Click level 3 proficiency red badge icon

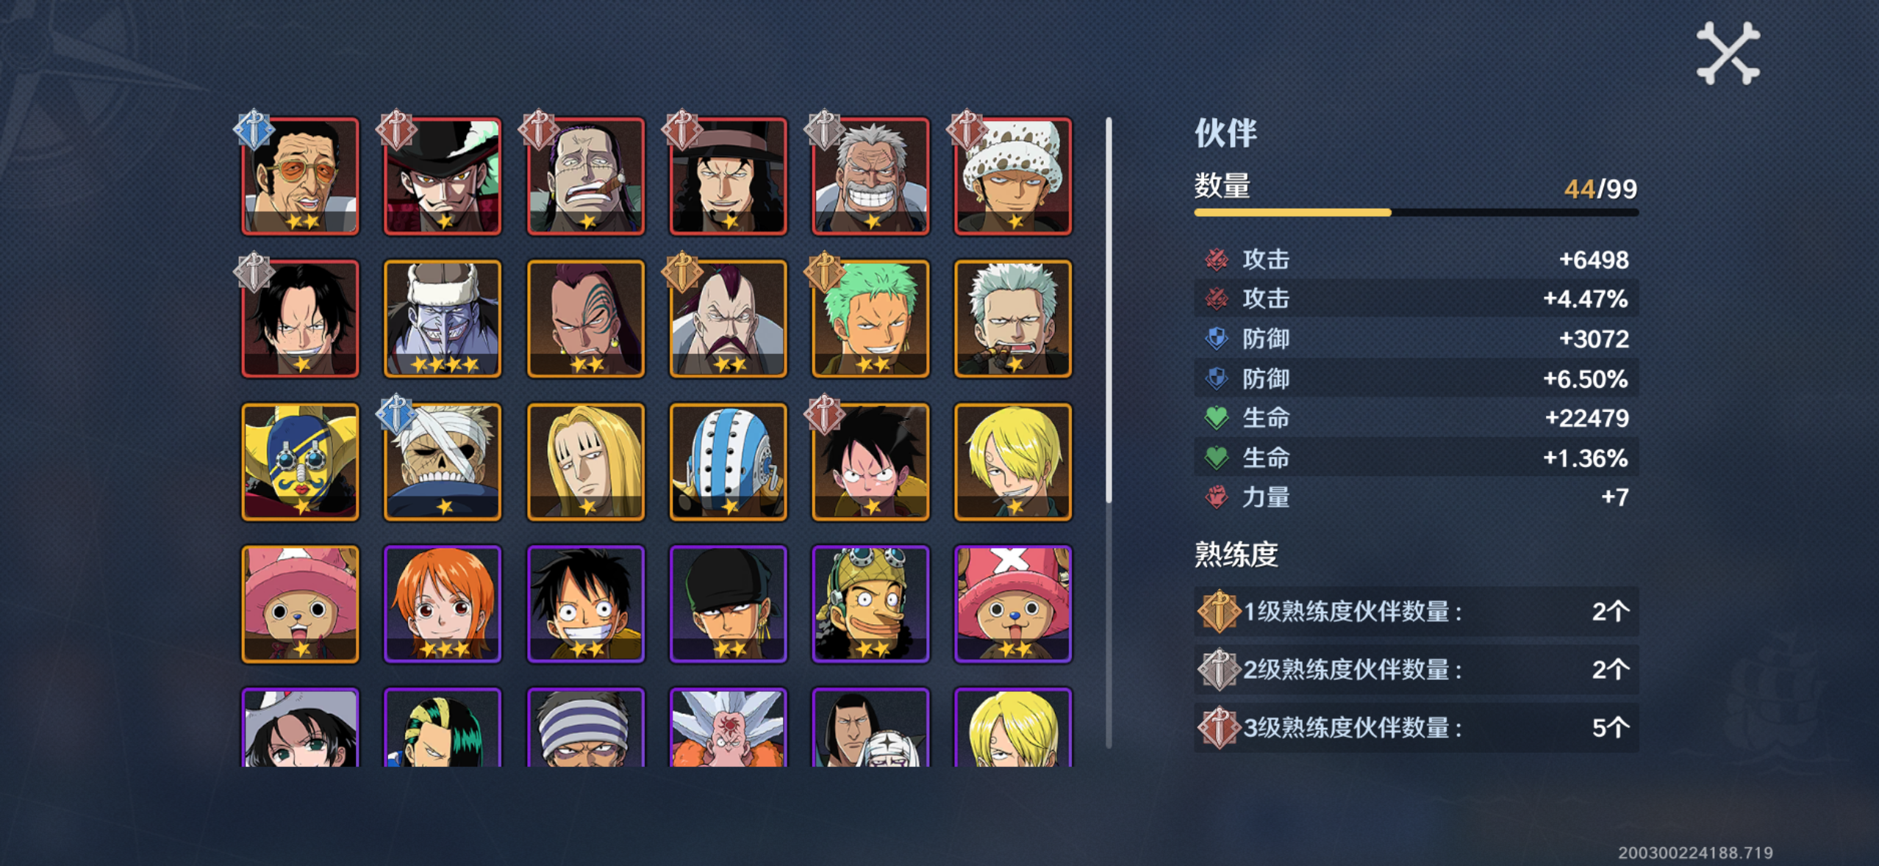click(x=1218, y=727)
